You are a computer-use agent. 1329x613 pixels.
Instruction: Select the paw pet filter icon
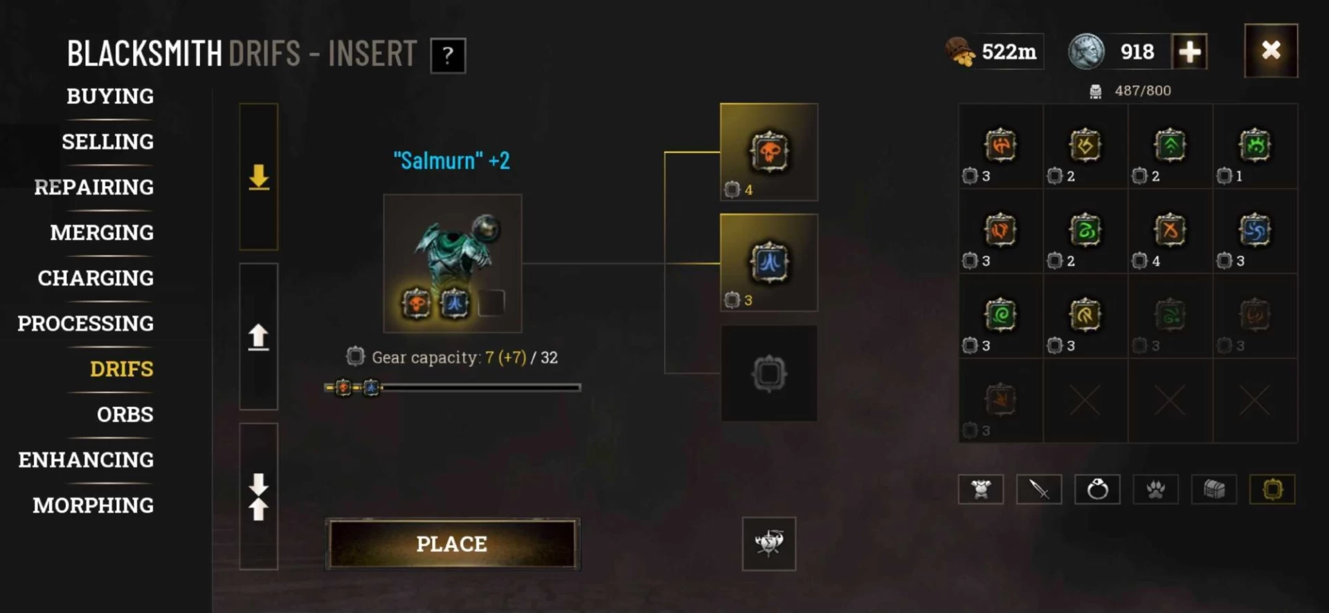(x=1155, y=489)
